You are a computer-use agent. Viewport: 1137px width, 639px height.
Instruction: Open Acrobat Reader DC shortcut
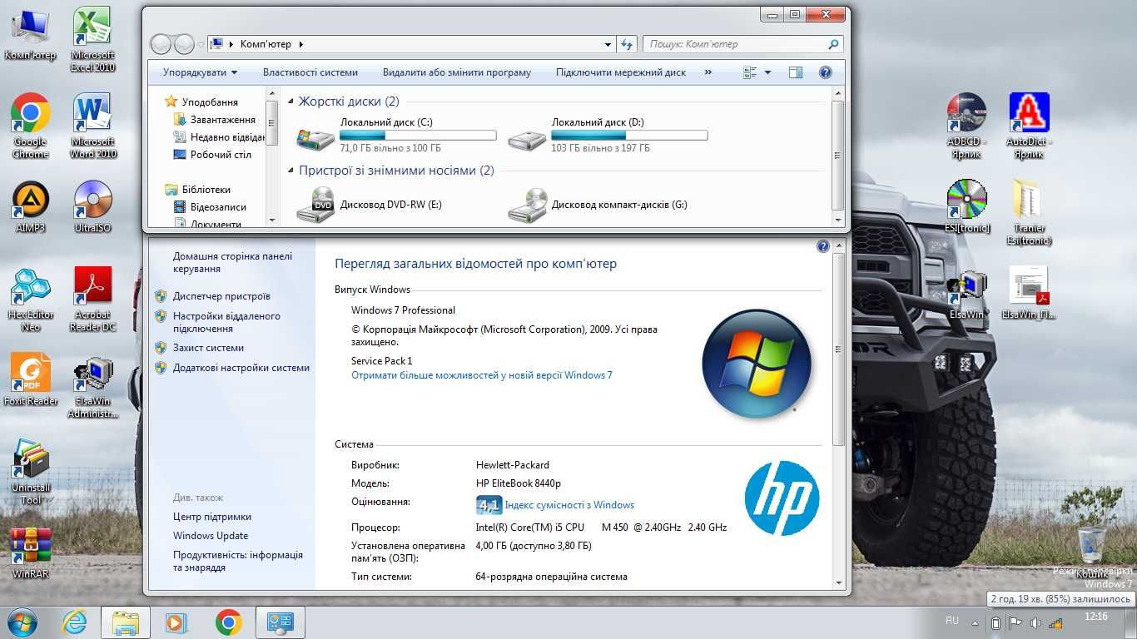point(92,300)
